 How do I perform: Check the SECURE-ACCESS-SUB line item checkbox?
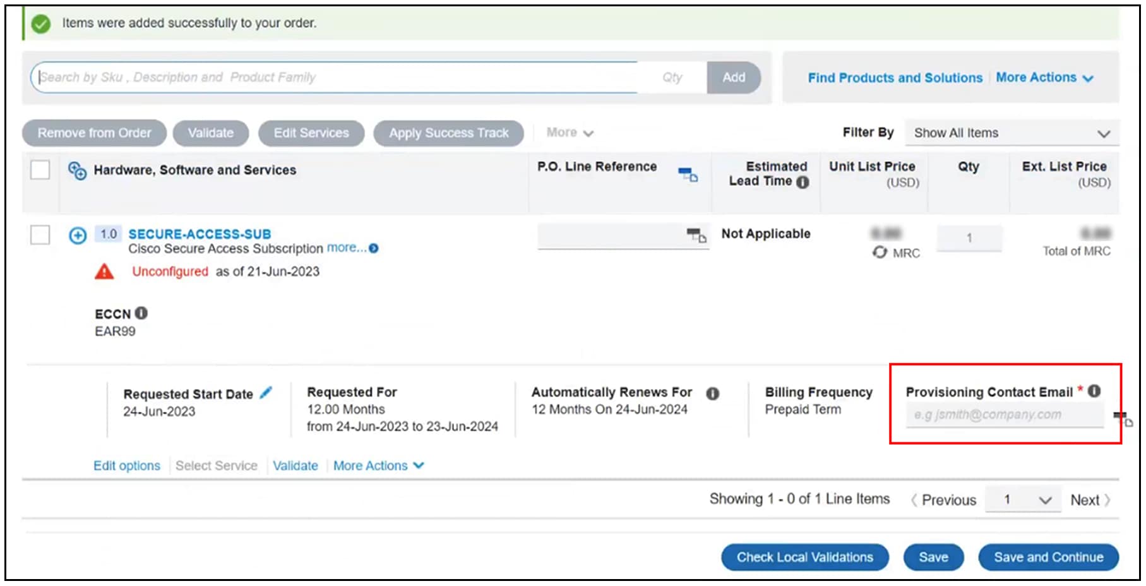click(x=40, y=235)
